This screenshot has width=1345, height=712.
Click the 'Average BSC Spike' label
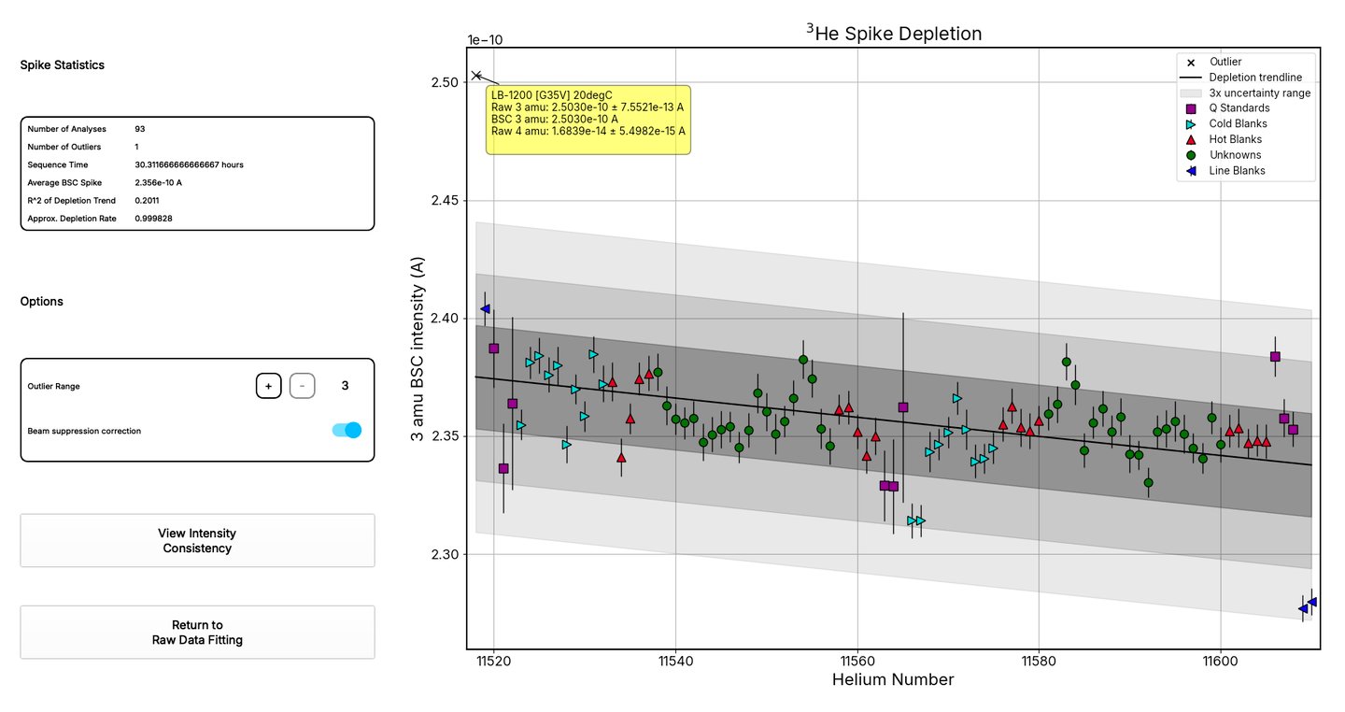tap(64, 182)
